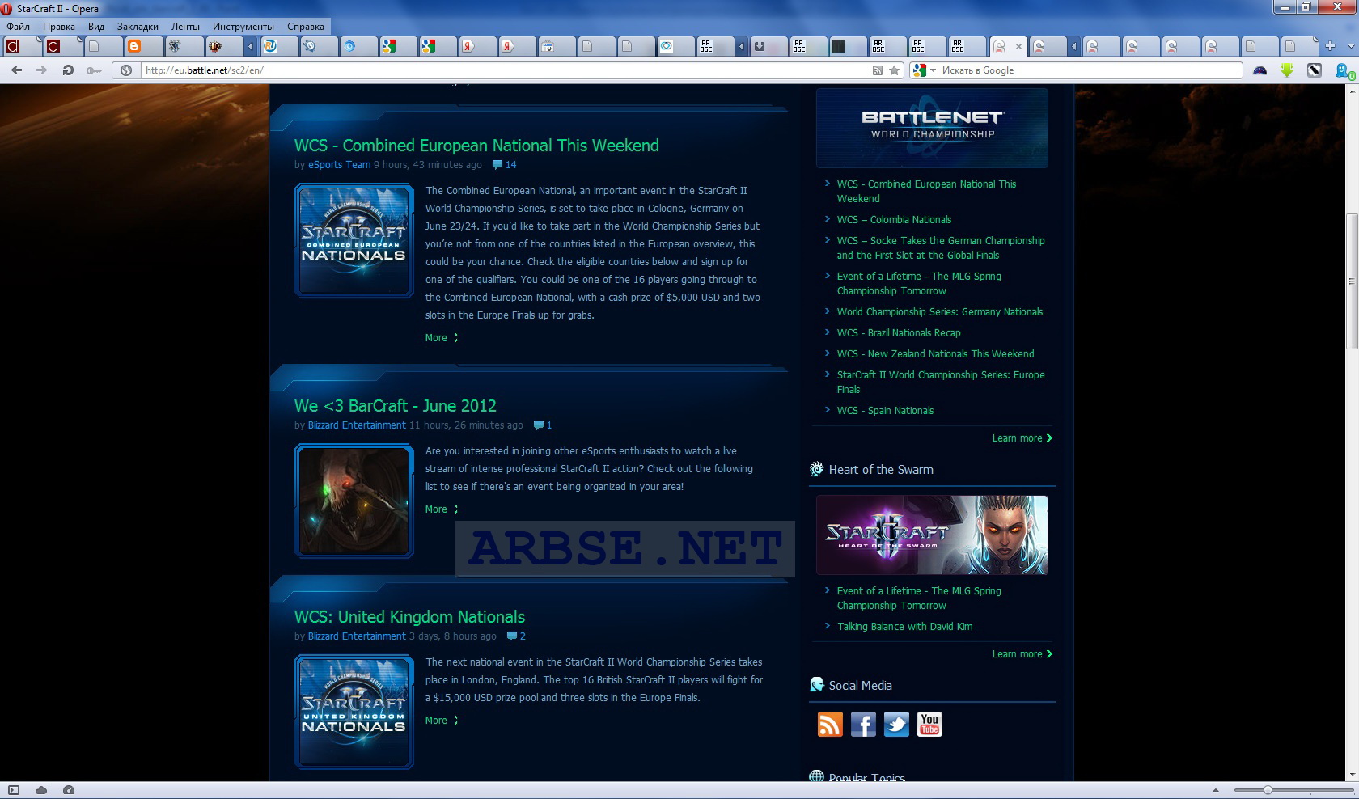Open the Вид menu

[x=96, y=27]
